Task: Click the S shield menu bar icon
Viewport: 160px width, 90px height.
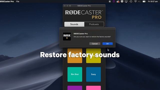Action: [x=122, y=1]
